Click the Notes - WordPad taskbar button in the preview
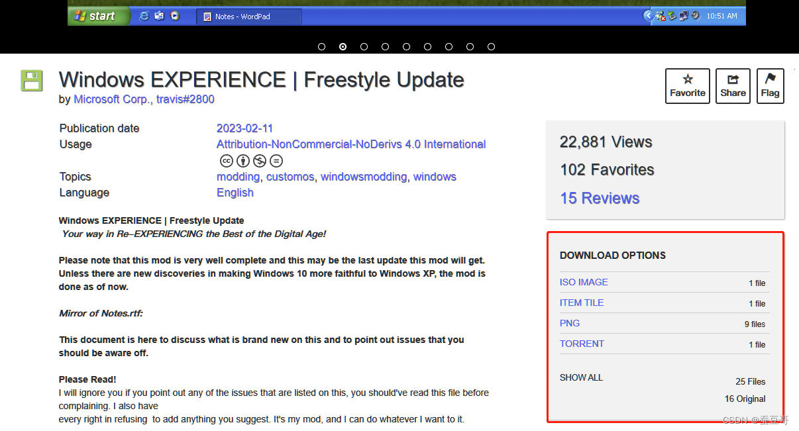Image resolution: width=799 pixels, height=431 pixels. 249,17
